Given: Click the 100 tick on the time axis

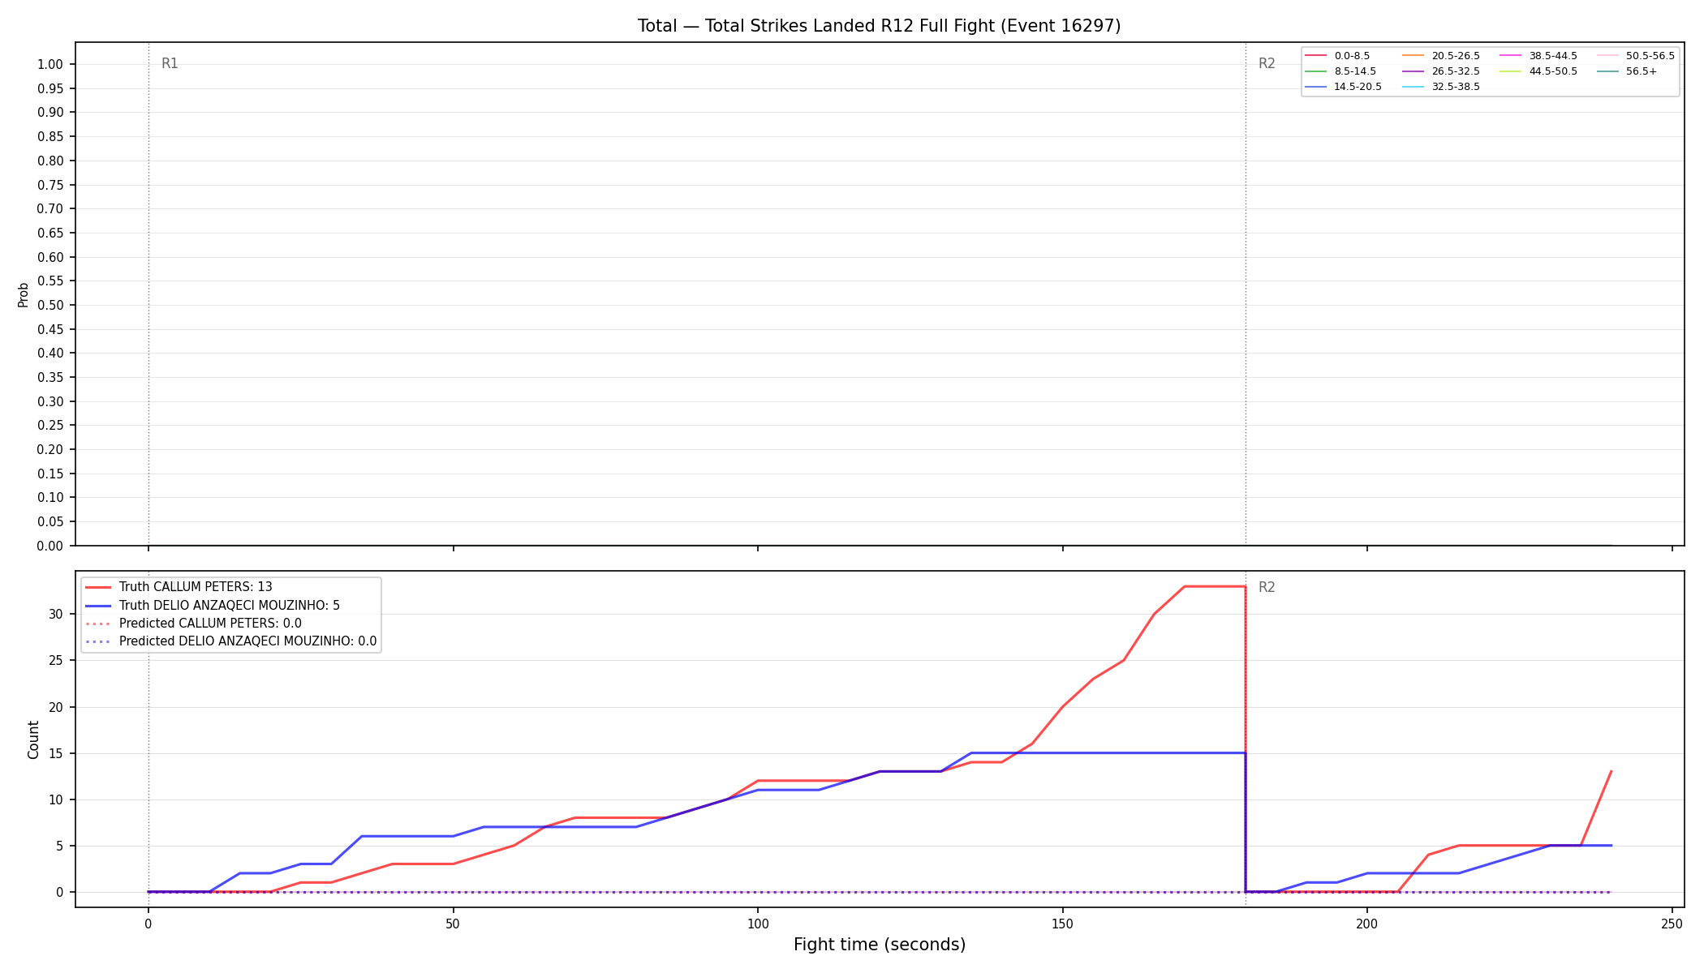Looking at the screenshot, I should [x=757, y=923].
